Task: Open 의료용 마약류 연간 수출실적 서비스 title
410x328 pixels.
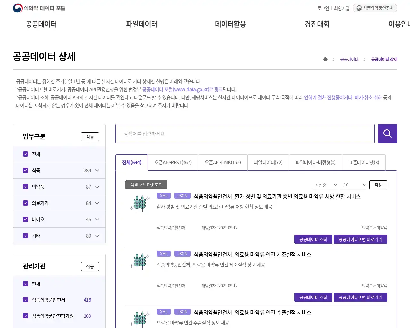Action: [x=252, y=312]
